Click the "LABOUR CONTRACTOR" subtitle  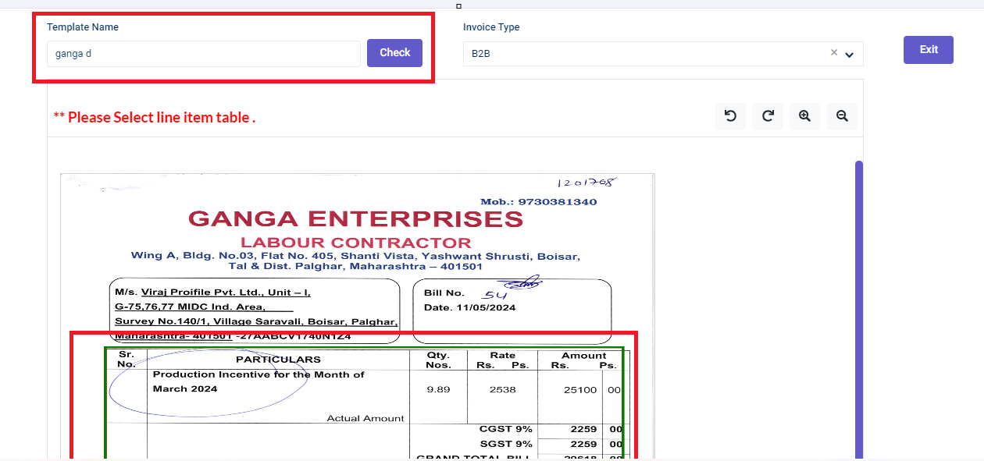click(x=356, y=243)
